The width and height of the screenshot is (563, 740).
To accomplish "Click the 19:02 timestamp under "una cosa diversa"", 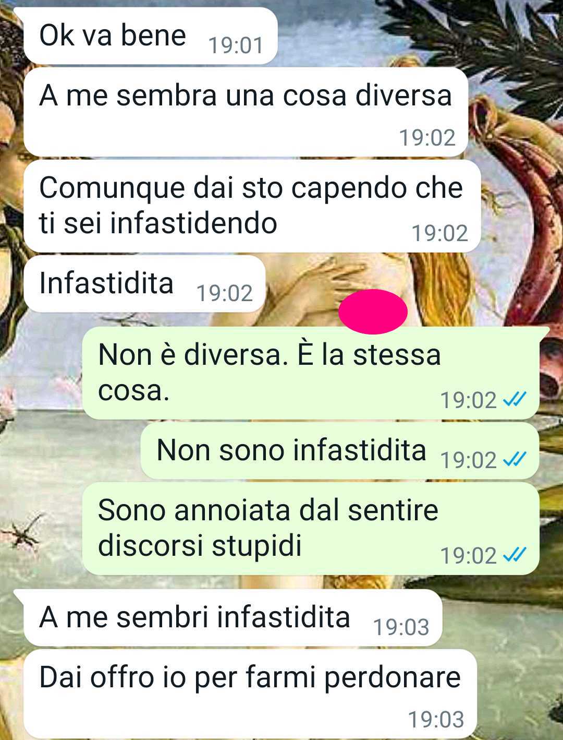I will click(427, 138).
